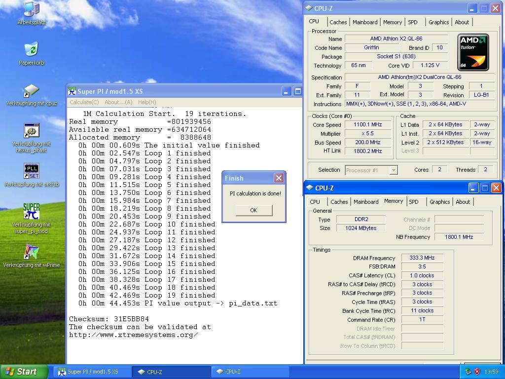Click the Bus Speed 200.0 MHz value
Screen dimensions: 505x379
[x=368, y=142]
